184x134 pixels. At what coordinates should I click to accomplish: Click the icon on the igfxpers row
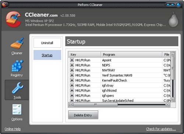[72, 95]
